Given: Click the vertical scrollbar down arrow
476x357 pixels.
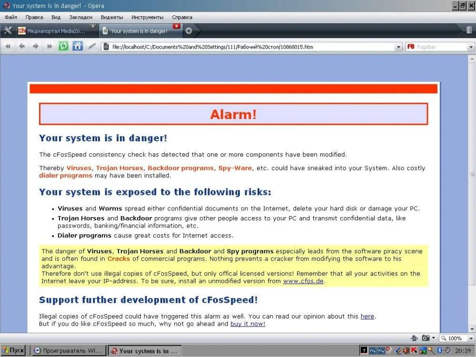Looking at the screenshot, I should tap(472, 329).
